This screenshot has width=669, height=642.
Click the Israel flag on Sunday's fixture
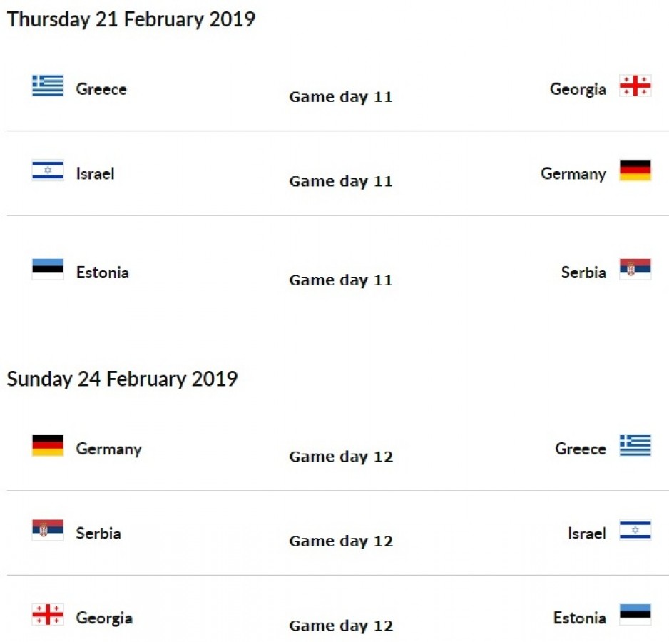(x=635, y=530)
